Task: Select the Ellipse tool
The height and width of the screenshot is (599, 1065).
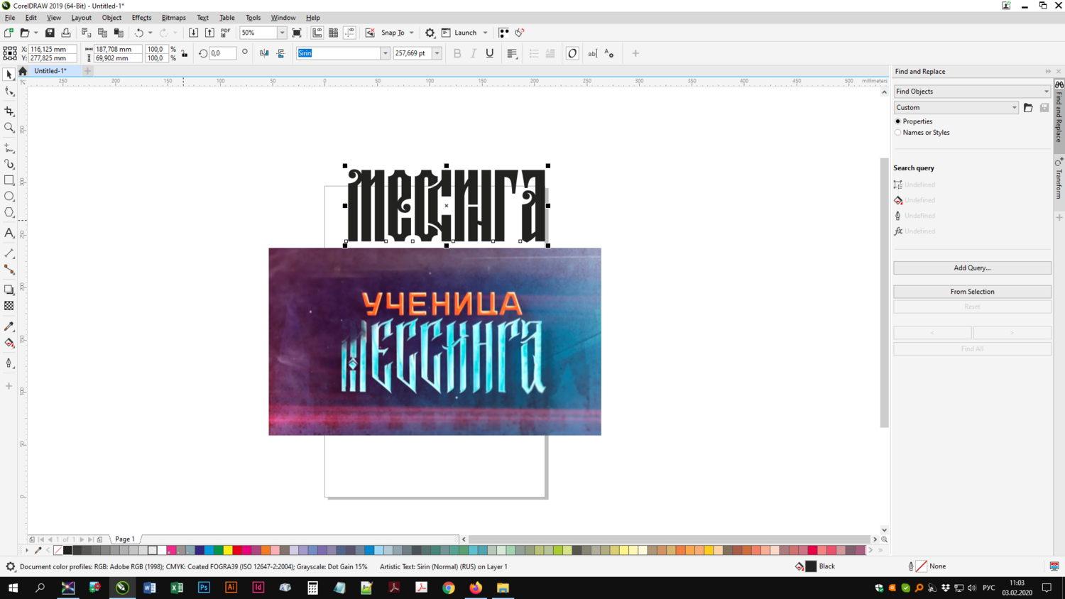Action: [x=9, y=197]
